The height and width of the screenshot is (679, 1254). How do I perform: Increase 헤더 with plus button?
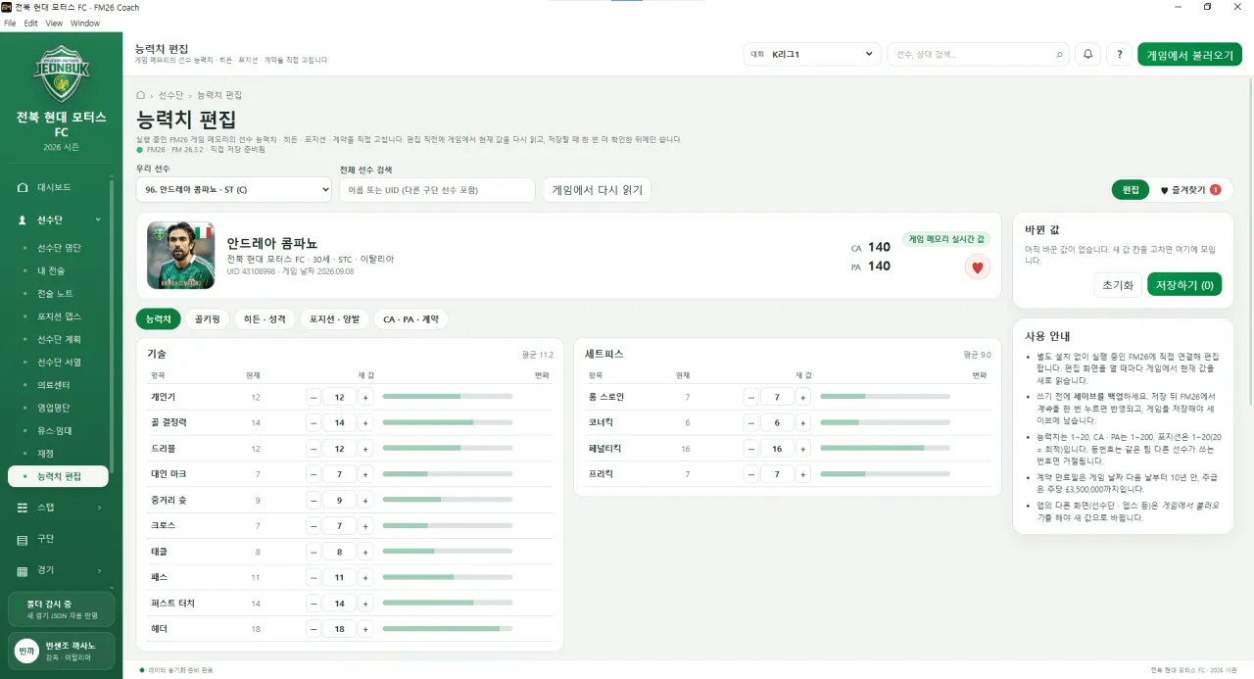pos(365,628)
